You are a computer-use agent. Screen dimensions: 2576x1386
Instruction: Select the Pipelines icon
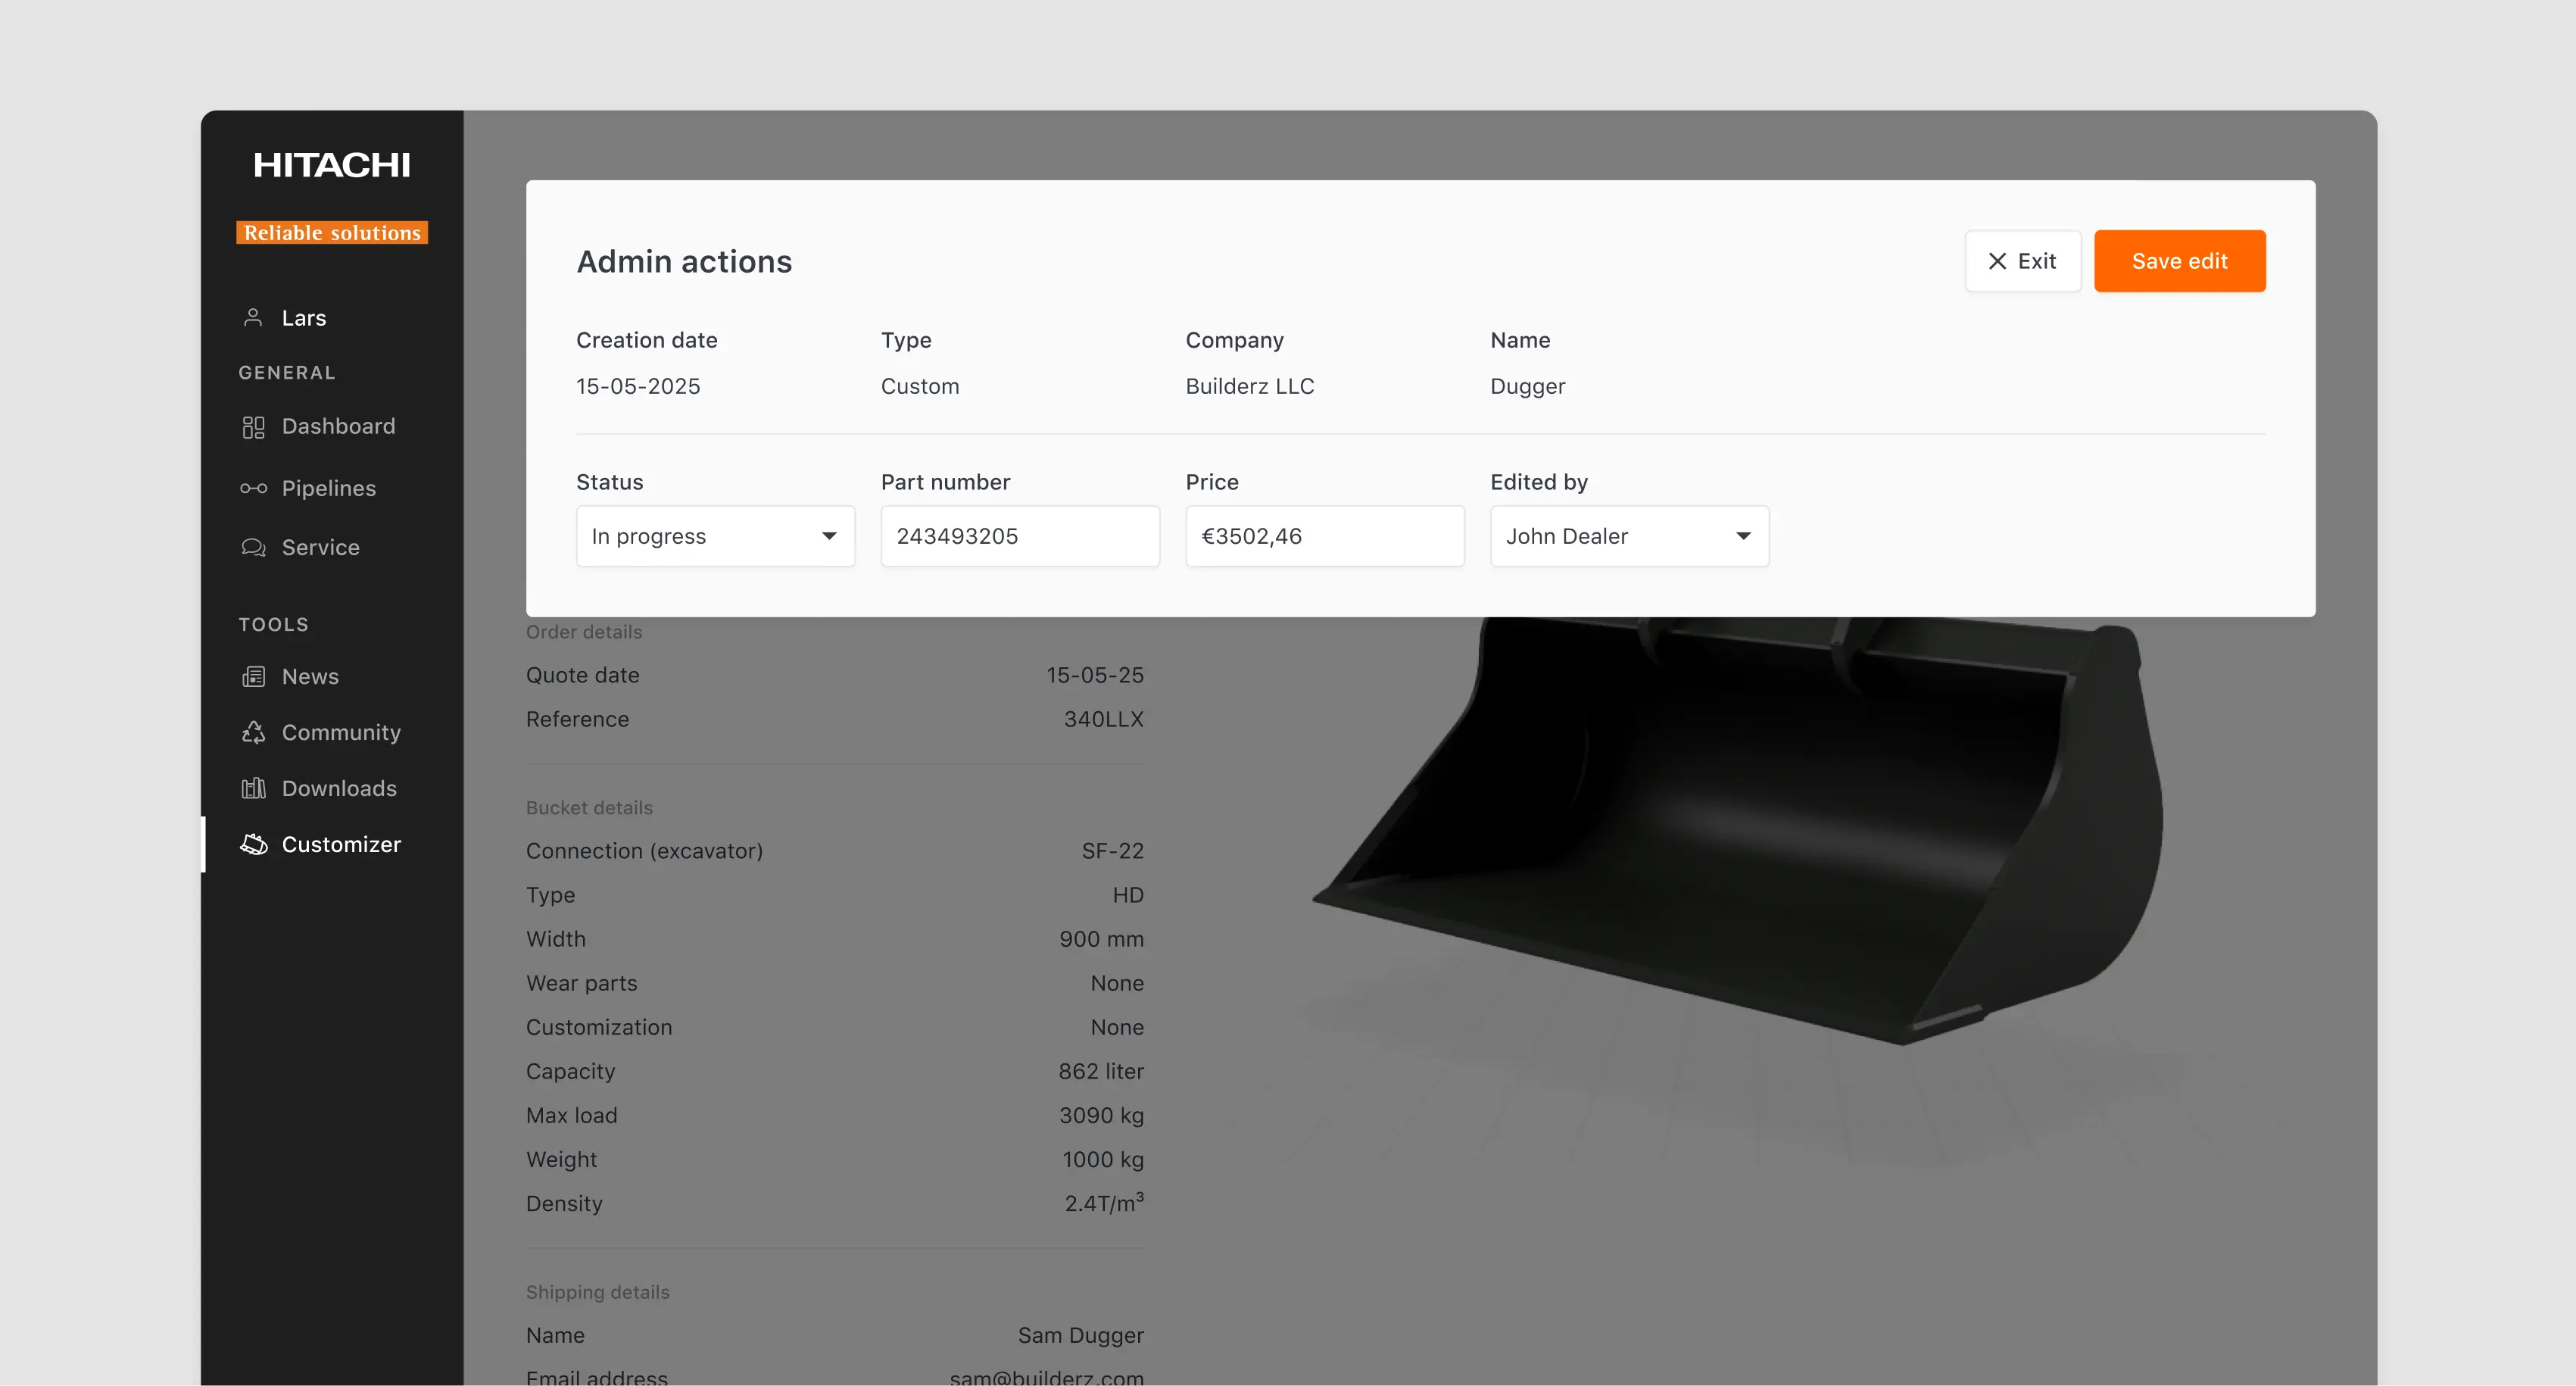point(253,488)
